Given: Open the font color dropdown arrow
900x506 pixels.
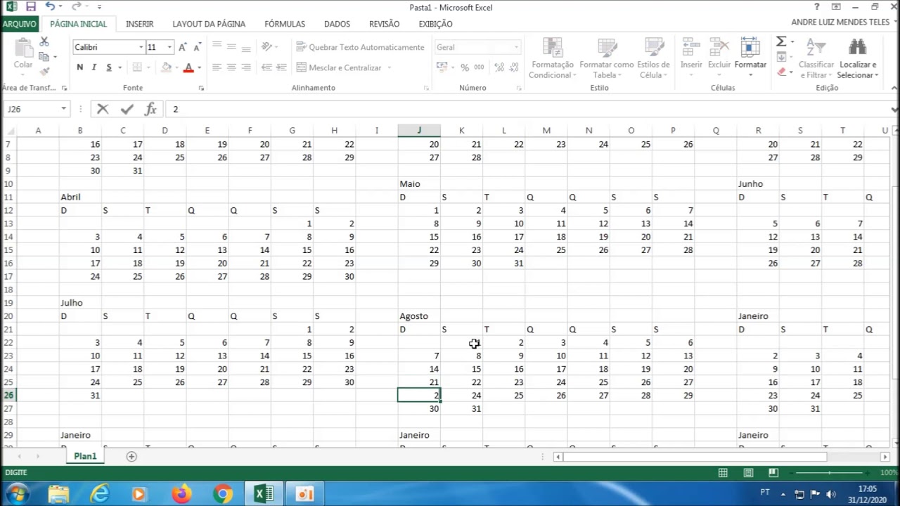Looking at the screenshot, I should [199, 67].
